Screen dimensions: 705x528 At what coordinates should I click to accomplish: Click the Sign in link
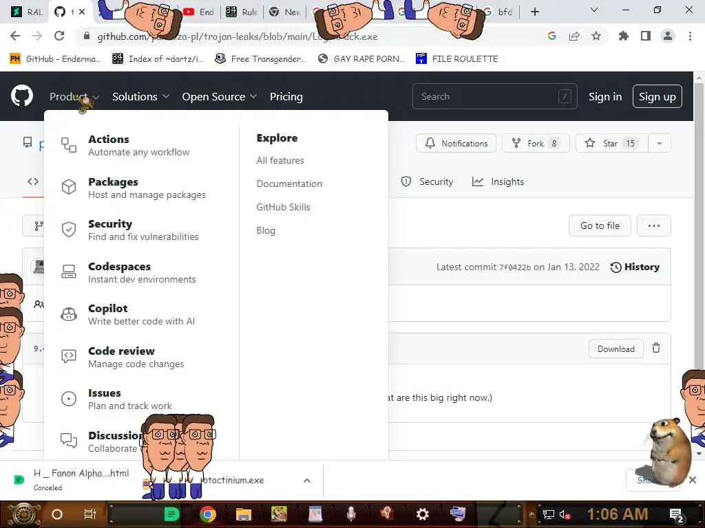[x=605, y=96]
